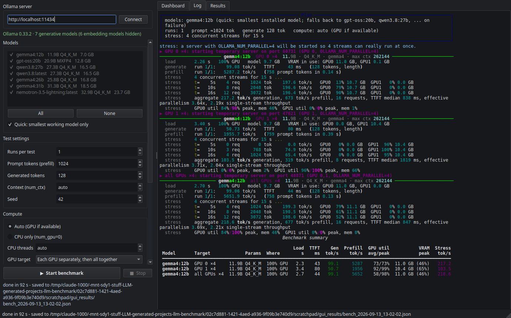511x318 pixels.
Task: Select CPU only (num_gpu=0) option
Action: (35, 237)
